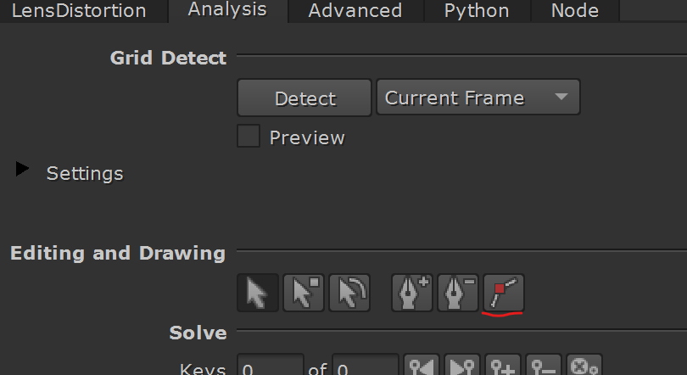Select the arrow Select All tool
The image size is (687, 375).
[258, 293]
